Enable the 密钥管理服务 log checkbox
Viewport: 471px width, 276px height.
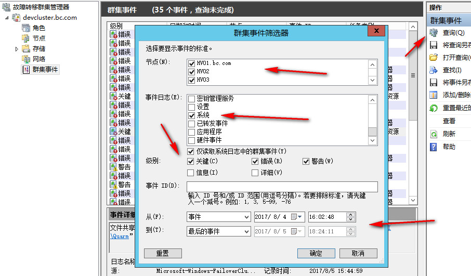(x=191, y=99)
